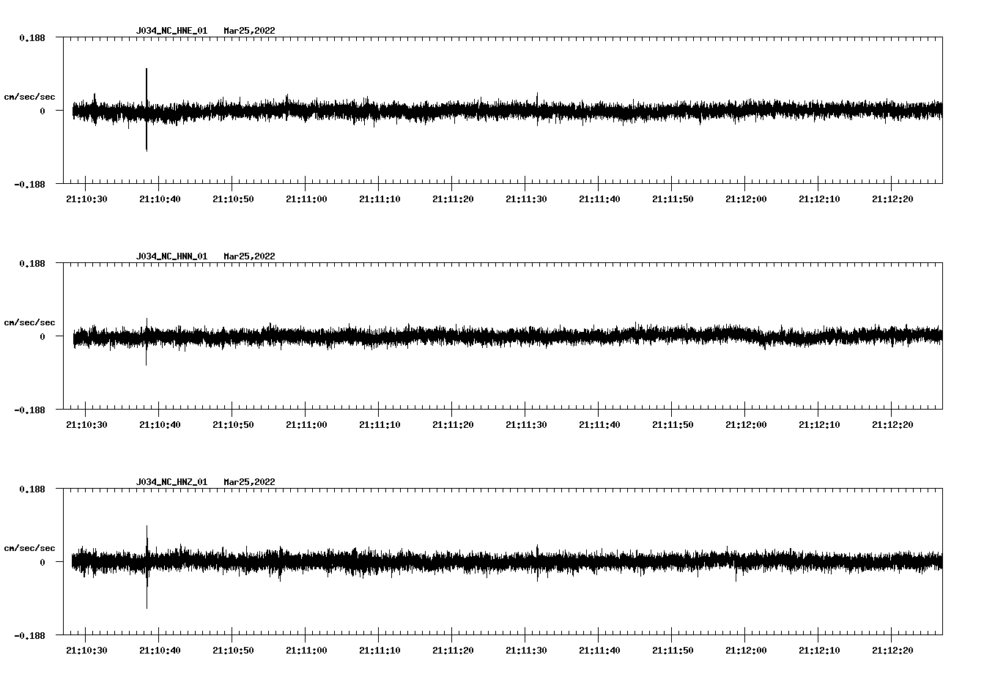Click the Mar25,2022 date on the HNZ plot
Screen dimensions: 995x677
[249, 482]
